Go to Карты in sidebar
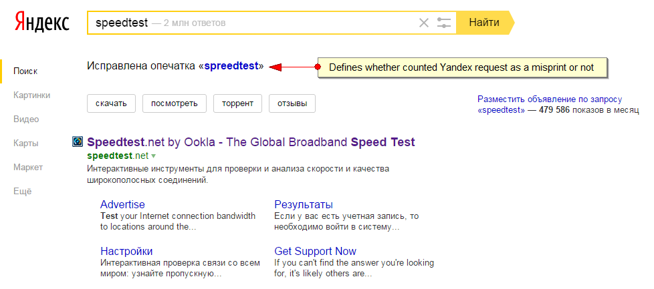 [x=26, y=143]
